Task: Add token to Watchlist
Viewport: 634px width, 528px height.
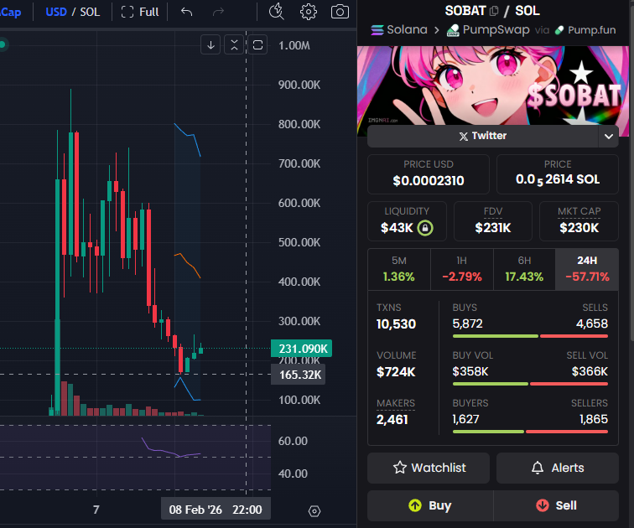Action: pyautogui.click(x=429, y=468)
